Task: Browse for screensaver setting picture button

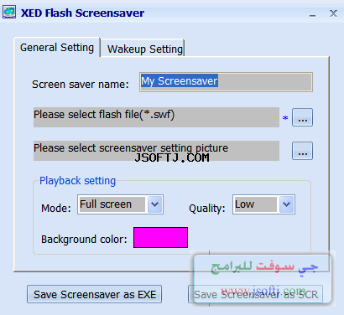Action: [x=302, y=151]
